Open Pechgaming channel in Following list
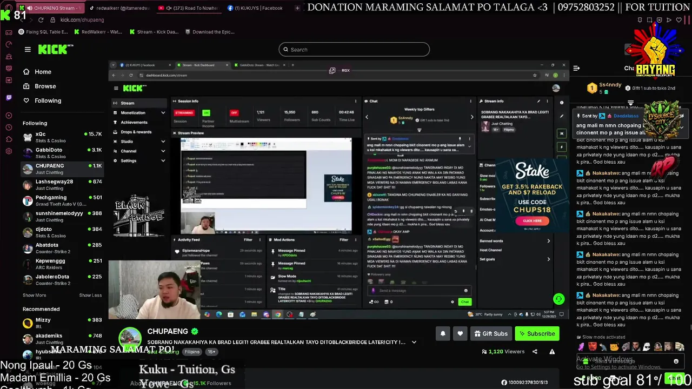 click(62, 200)
